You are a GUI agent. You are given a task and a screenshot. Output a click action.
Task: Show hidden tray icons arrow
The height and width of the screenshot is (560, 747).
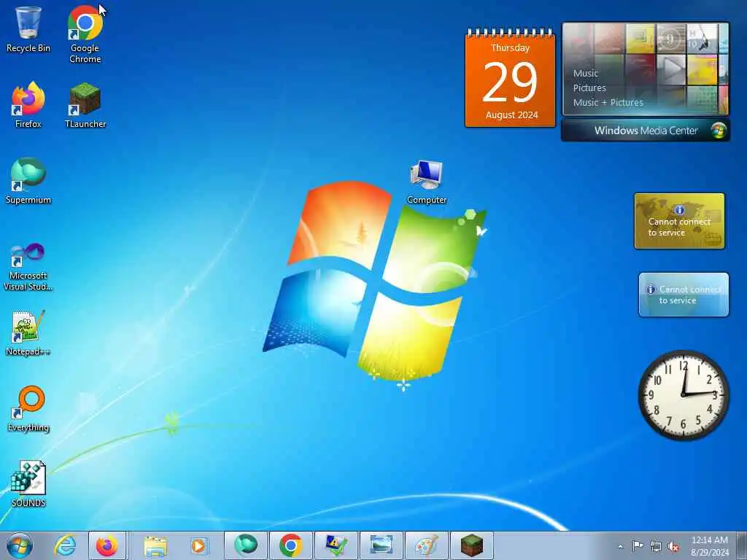[620, 546]
